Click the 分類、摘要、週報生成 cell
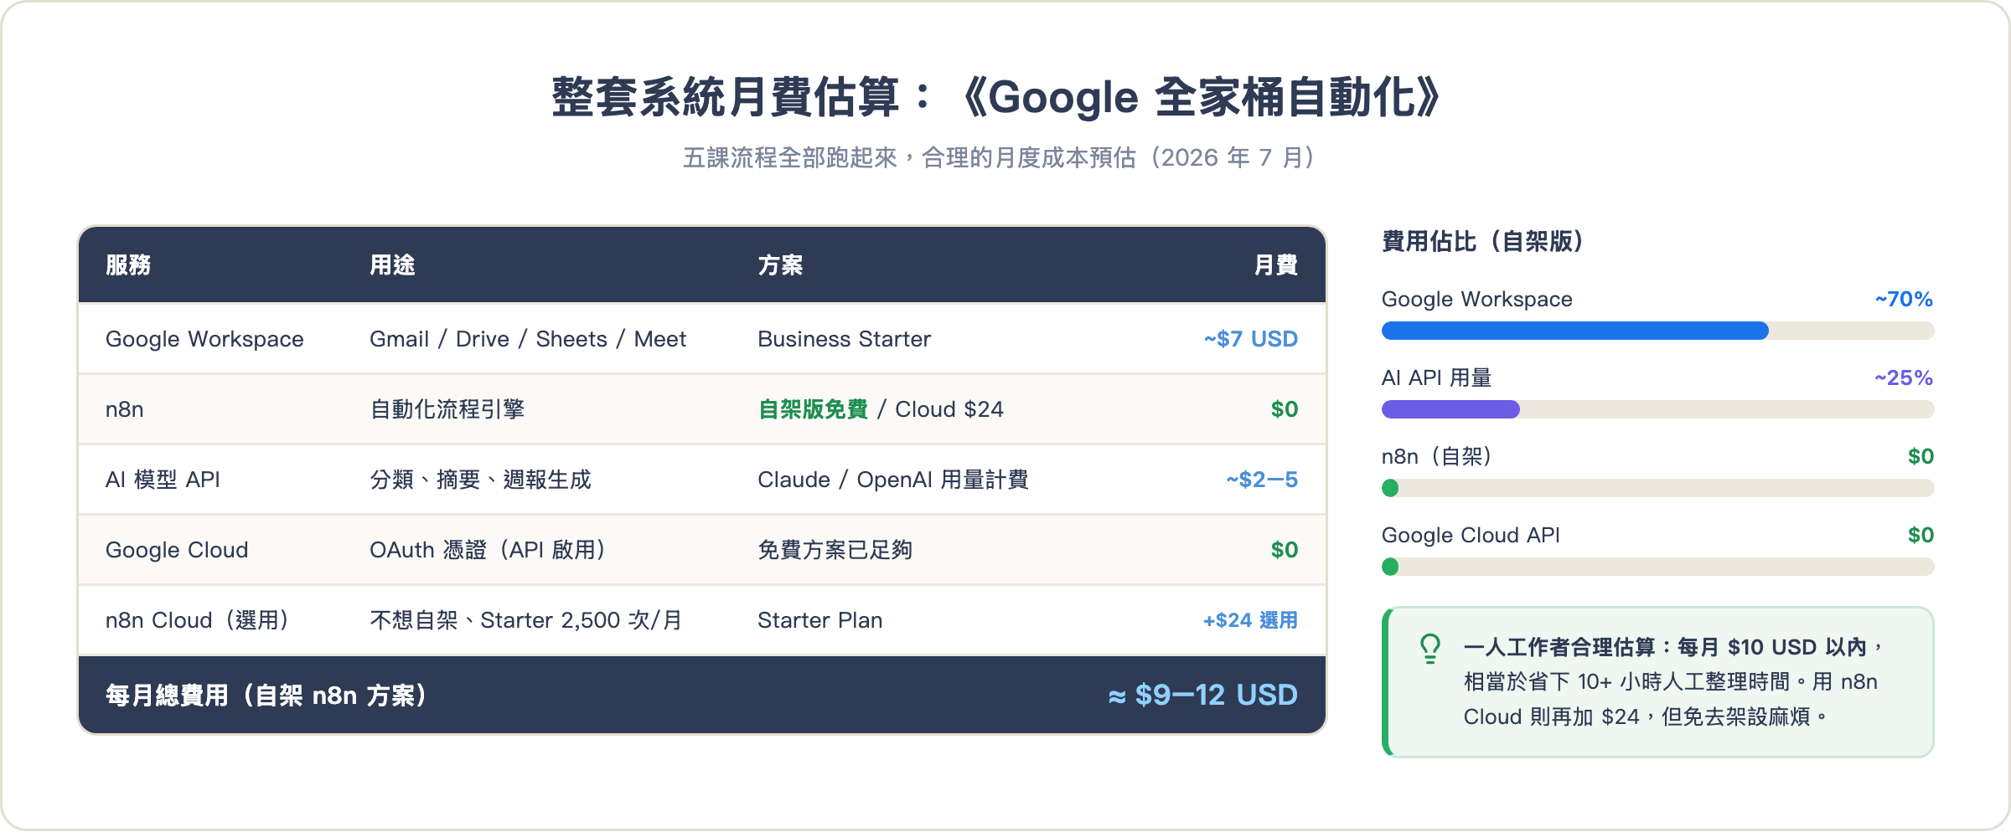The image size is (2011, 837). click(480, 480)
